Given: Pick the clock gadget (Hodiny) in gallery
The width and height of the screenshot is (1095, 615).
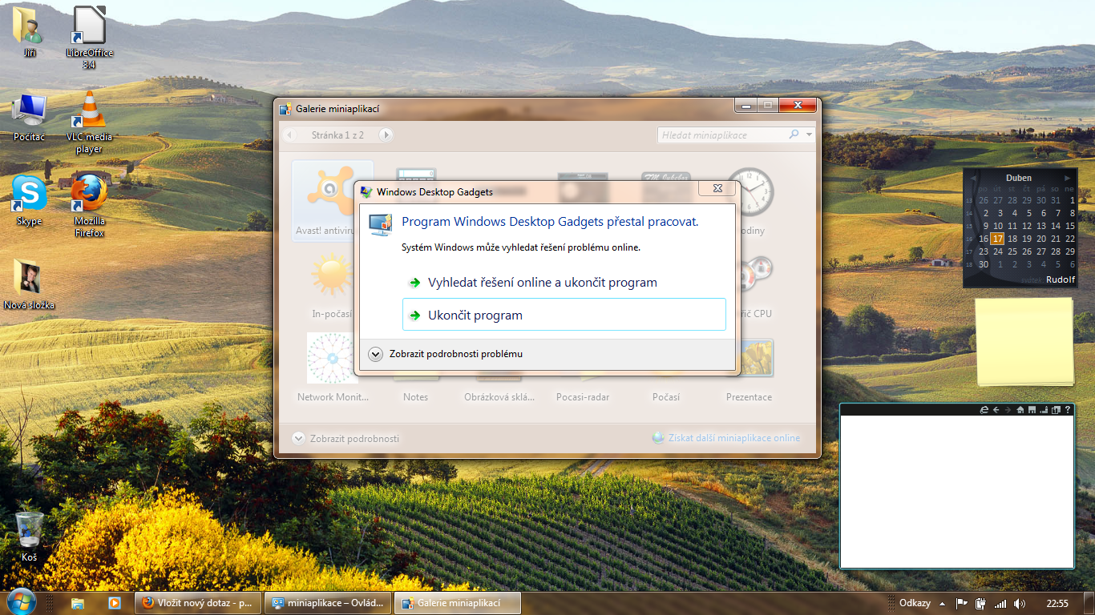Looking at the screenshot, I should pyautogui.click(x=749, y=201).
